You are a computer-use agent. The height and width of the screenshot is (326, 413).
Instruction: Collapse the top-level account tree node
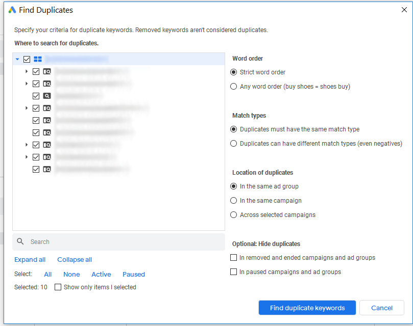(x=17, y=59)
